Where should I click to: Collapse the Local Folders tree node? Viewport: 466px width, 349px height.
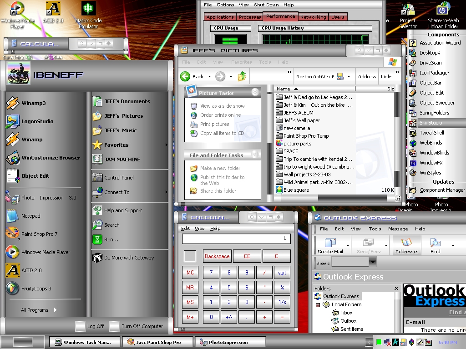click(318, 305)
